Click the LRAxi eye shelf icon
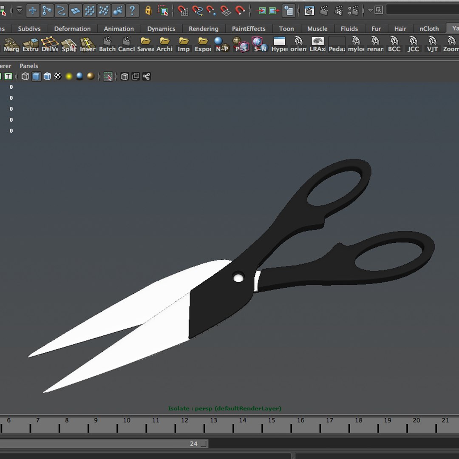459x459 pixels. coord(317,45)
